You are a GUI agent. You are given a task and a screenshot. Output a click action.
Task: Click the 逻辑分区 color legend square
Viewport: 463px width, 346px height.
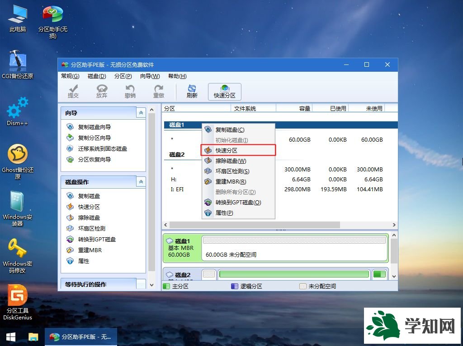coord(235,286)
